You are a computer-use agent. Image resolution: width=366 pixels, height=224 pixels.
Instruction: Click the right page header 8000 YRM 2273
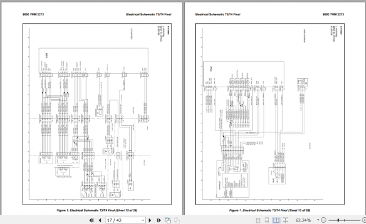(333, 14)
